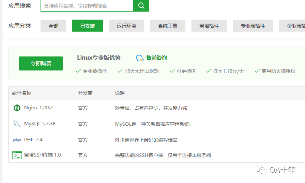Click 官方 in the Nginx row
The width and height of the screenshot is (305, 183).
(83, 108)
